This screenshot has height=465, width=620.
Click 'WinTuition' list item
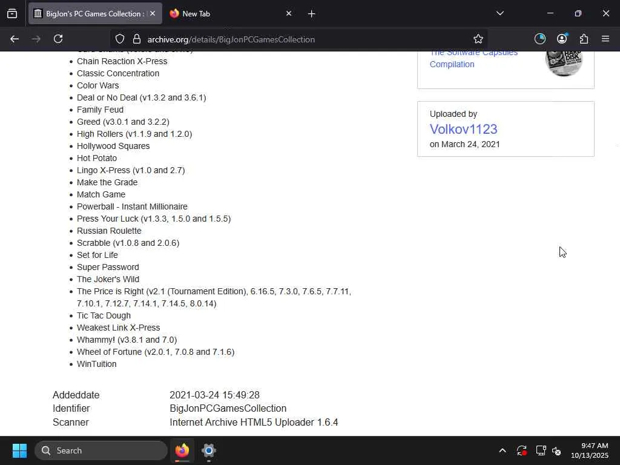[96, 364]
